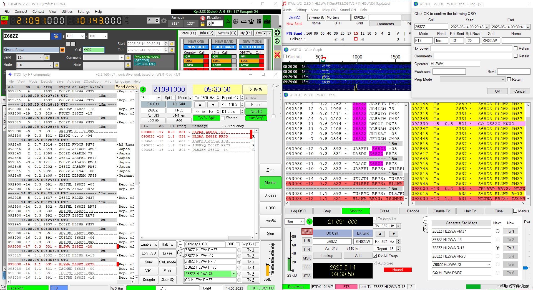
Task: Open the Contest menu in Log4OM
Action: pyautogui.click(x=38, y=11)
